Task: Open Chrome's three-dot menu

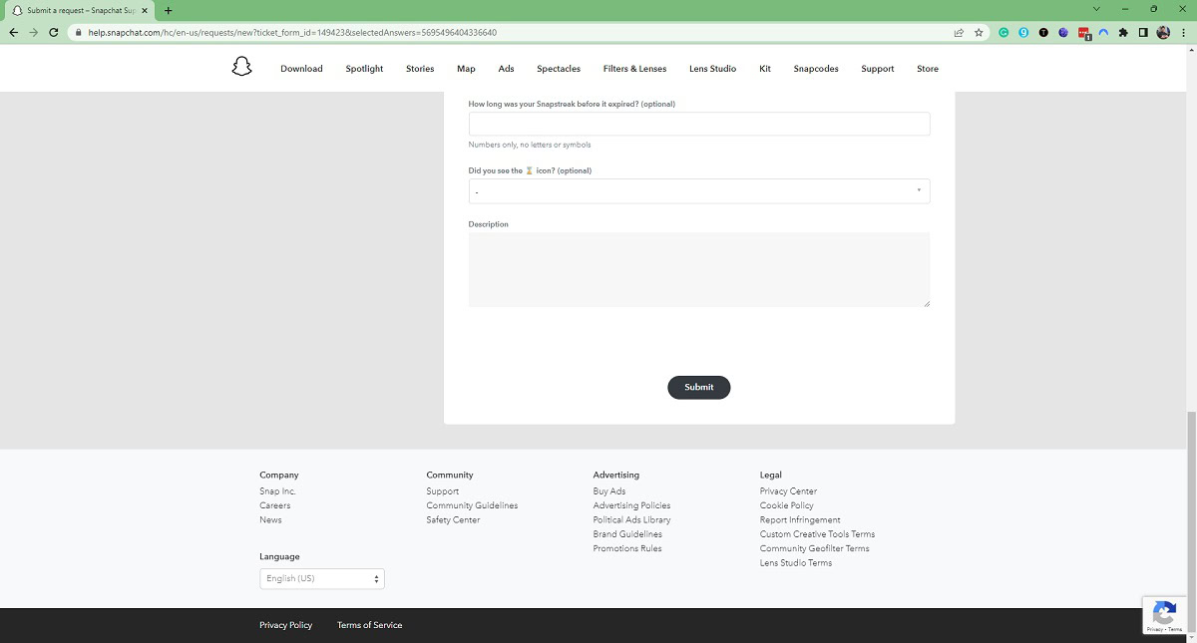Action: tap(1183, 32)
